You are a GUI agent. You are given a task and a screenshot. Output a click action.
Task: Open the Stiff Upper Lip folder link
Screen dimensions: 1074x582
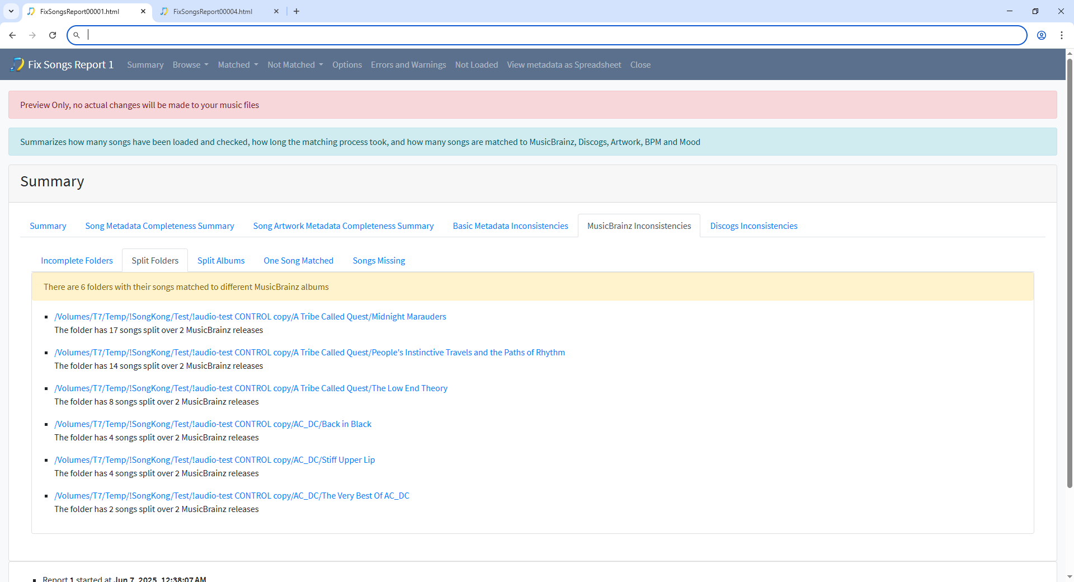(x=214, y=460)
